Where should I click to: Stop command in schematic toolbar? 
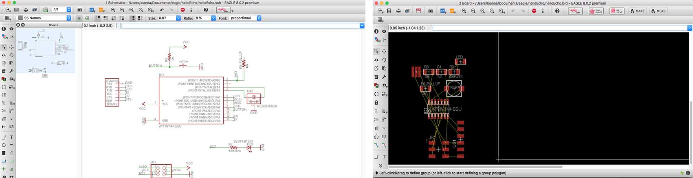click(x=183, y=10)
